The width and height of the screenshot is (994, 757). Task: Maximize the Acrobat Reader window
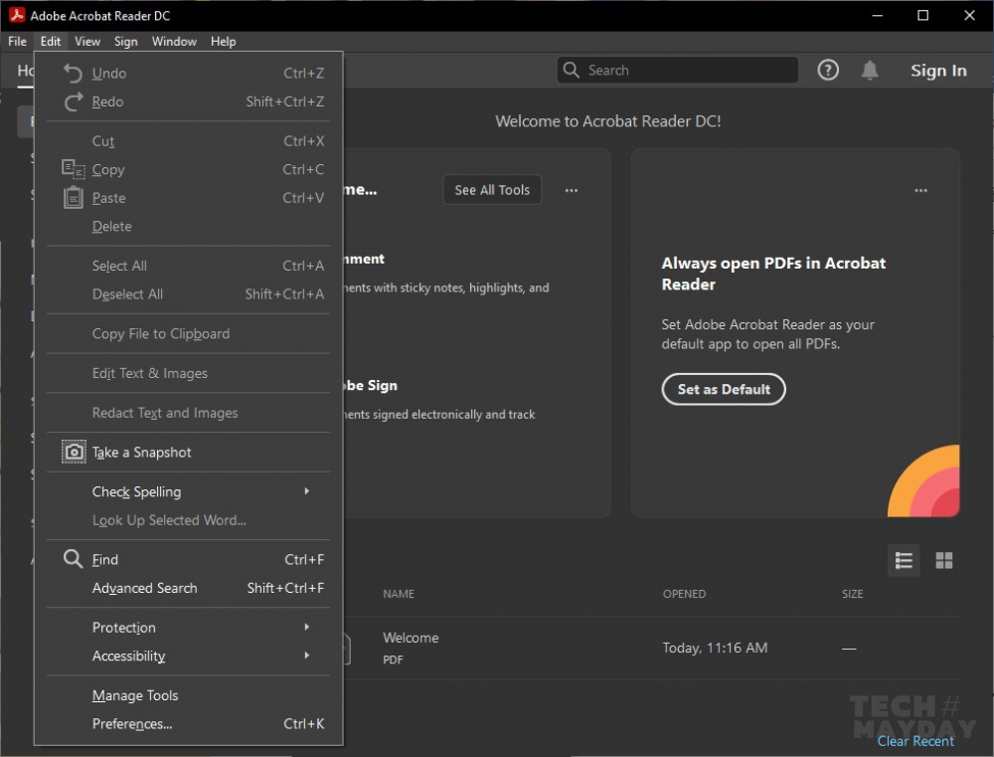tap(923, 15)
